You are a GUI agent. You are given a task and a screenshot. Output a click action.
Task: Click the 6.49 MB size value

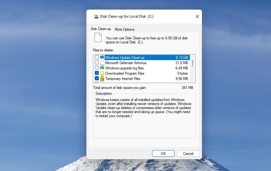click(181, 68)
